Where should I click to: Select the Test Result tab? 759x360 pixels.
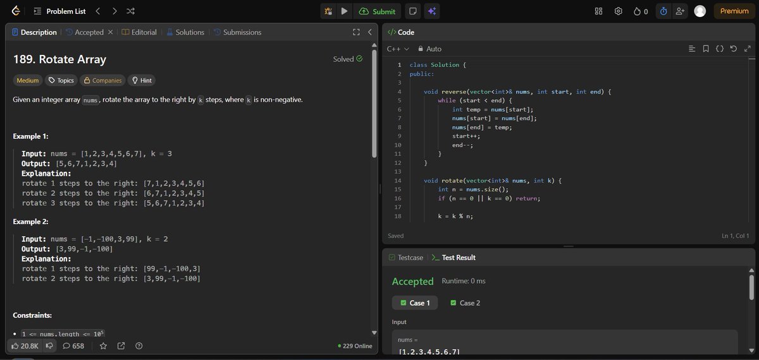[x=454, y=258]
